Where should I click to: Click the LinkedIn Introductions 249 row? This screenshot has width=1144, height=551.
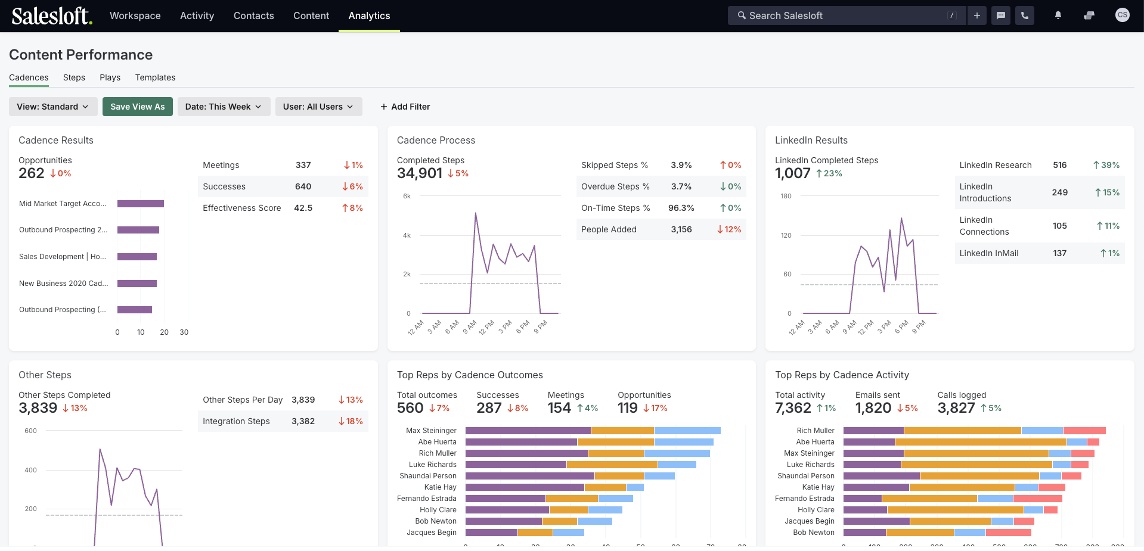1040,192
